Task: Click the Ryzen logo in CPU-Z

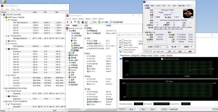Action: click(188, 14)
